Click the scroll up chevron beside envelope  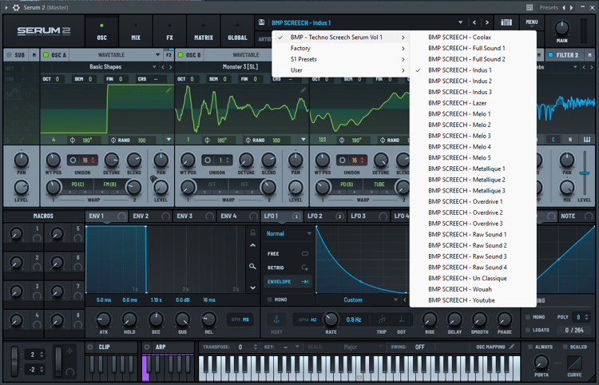[x=252, y=245]
